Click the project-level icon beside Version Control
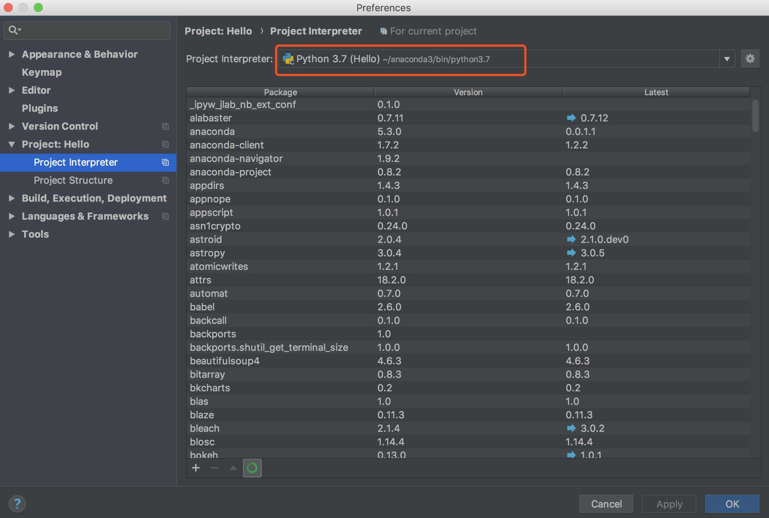 165,126
